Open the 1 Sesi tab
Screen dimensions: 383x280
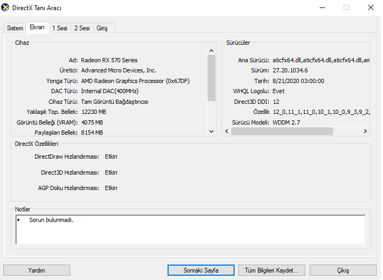(60, 28)
